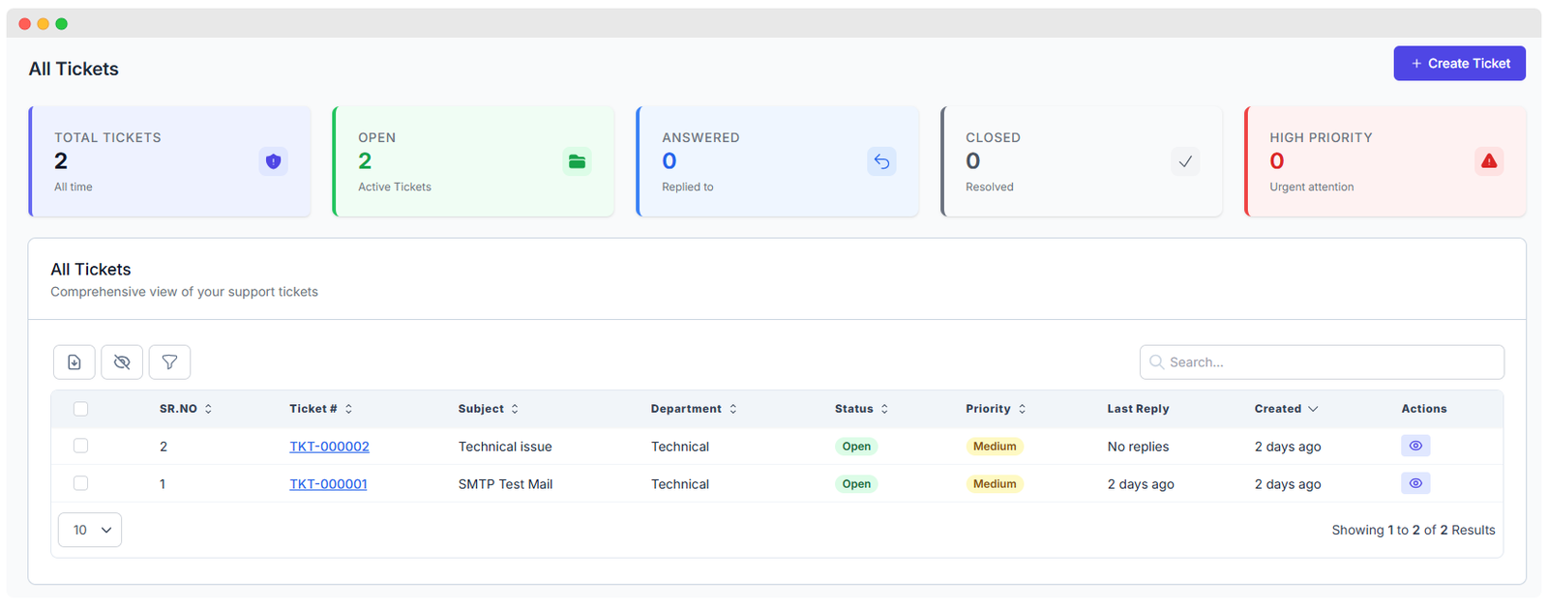
Task: Click the column visibility eye-slash icon
Action: click(x=122, y=362)
